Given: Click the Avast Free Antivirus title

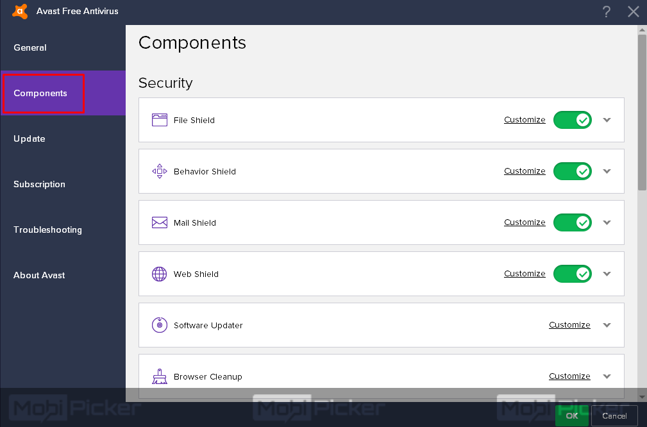Looking at the screenshot, I should click(x=77, y=11).
